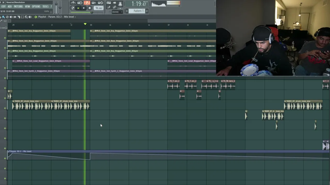Open the Pattern 1 selector
The image size is (330, 185).
click(x=137, y=11)
